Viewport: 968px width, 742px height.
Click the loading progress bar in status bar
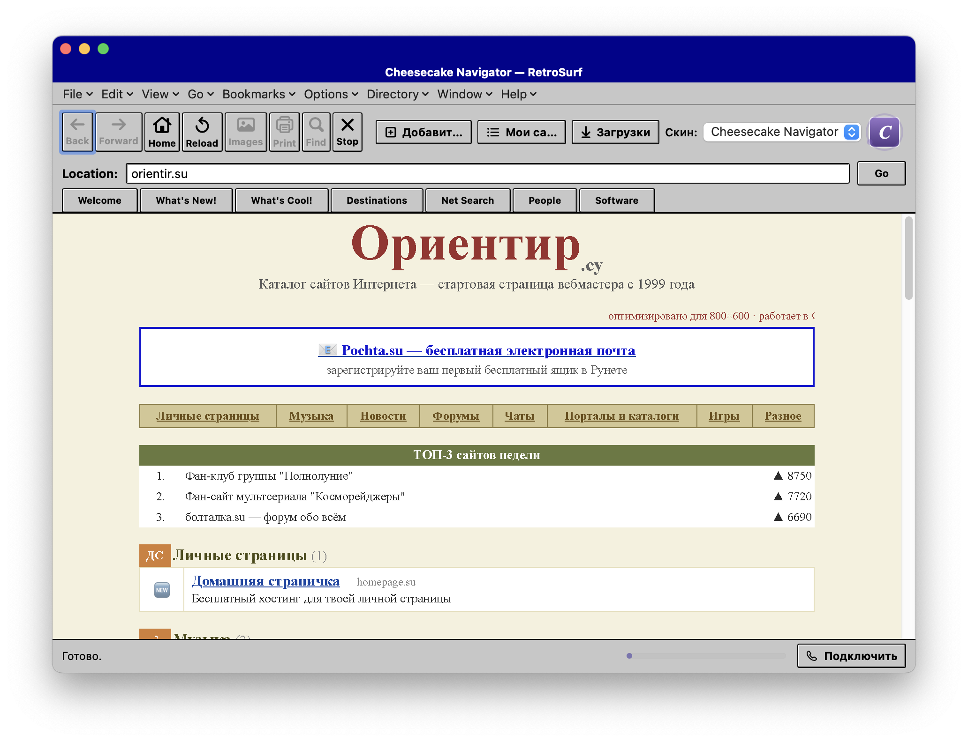point(706,656)
